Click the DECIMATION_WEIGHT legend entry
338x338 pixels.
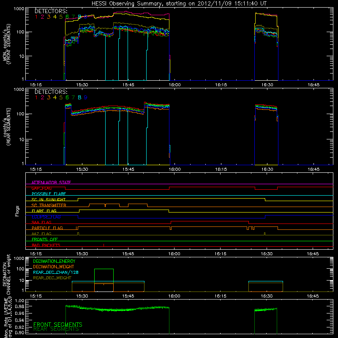pos(54,267)
